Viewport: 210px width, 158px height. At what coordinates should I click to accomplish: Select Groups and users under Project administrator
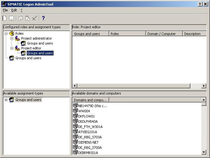click(40, 43)
